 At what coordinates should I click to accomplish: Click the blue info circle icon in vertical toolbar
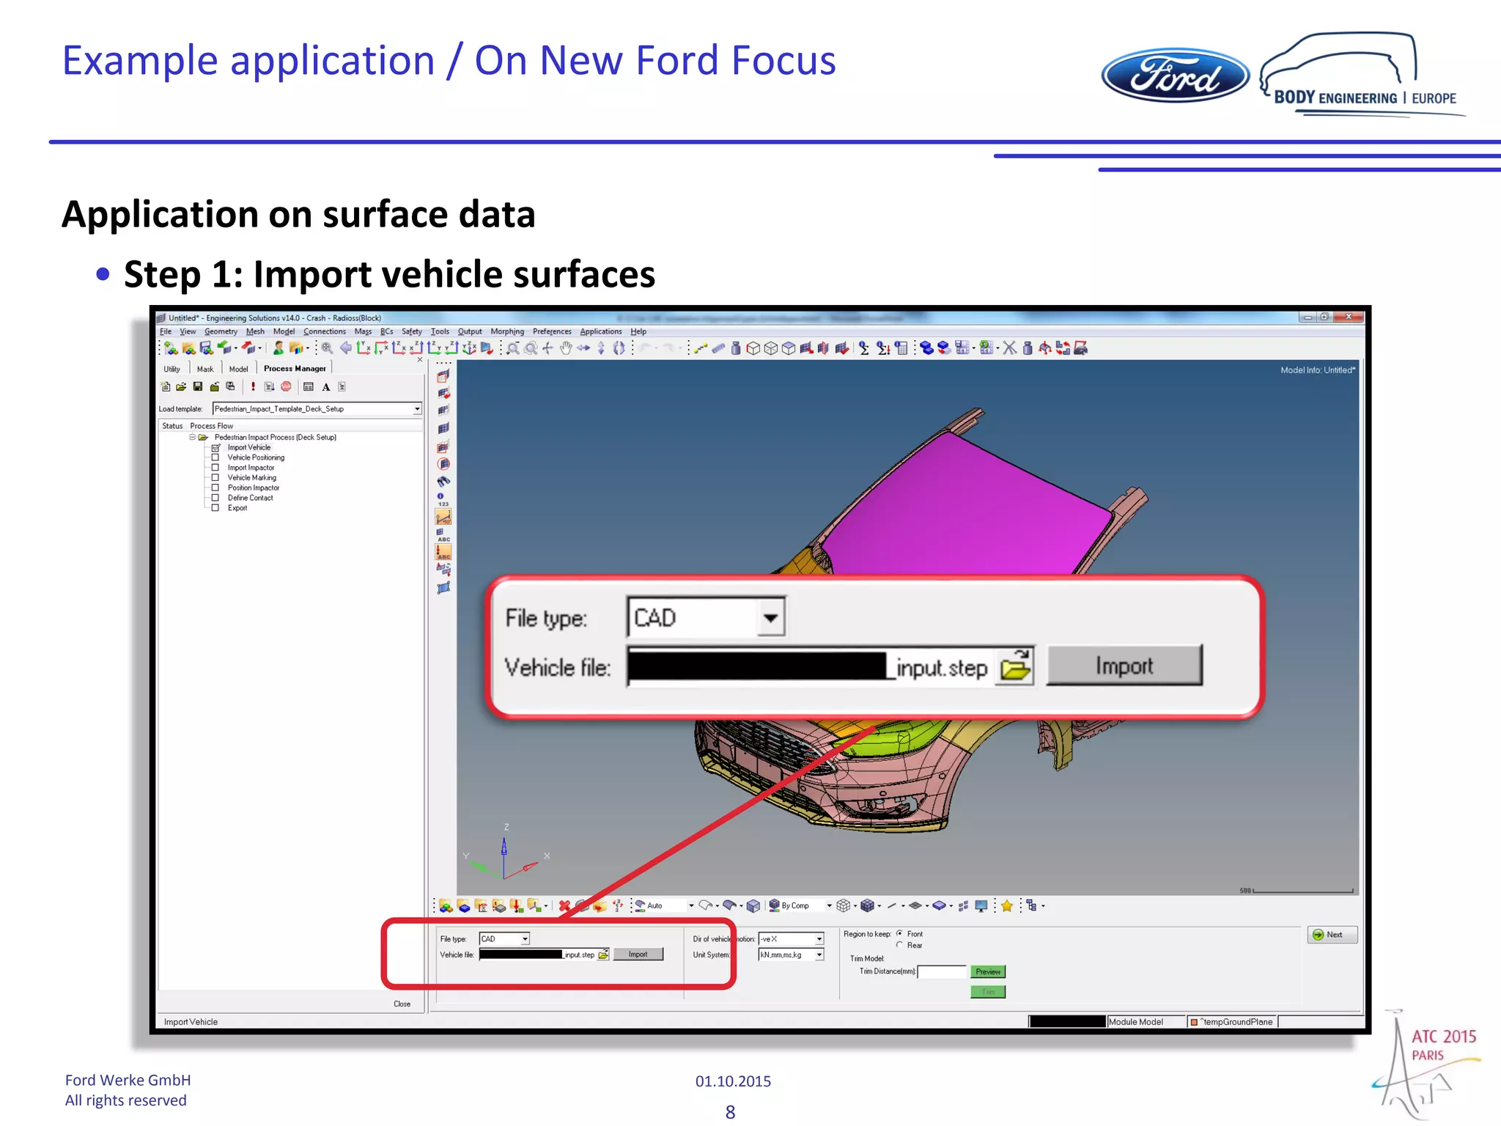pos(440,496)
